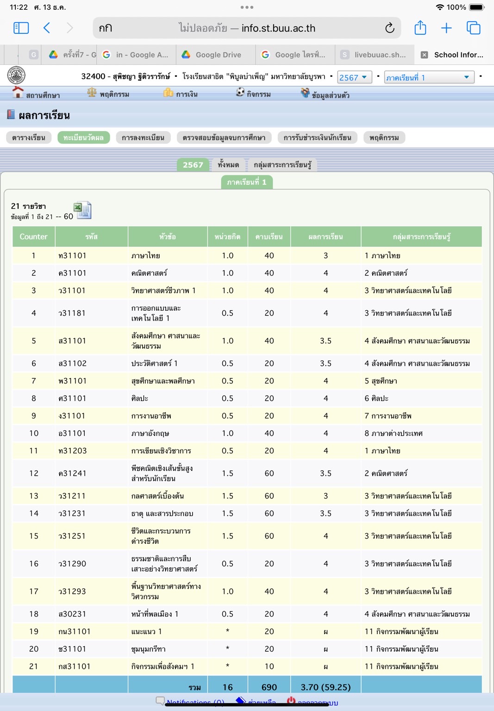This screenshot has height=711, width=494.
Task: Click subject ชุมนุมกรีฑา
Action: (x=148, y=649)
